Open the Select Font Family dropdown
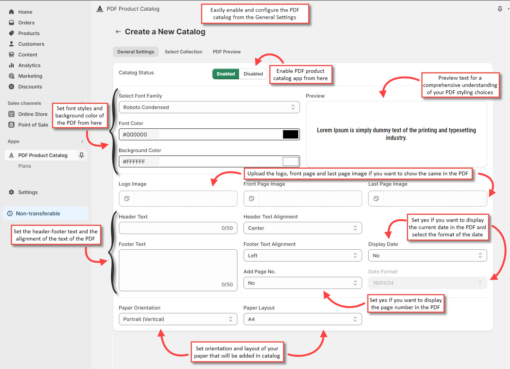Screen dimensions: 510x369 [x=209, y=107]
